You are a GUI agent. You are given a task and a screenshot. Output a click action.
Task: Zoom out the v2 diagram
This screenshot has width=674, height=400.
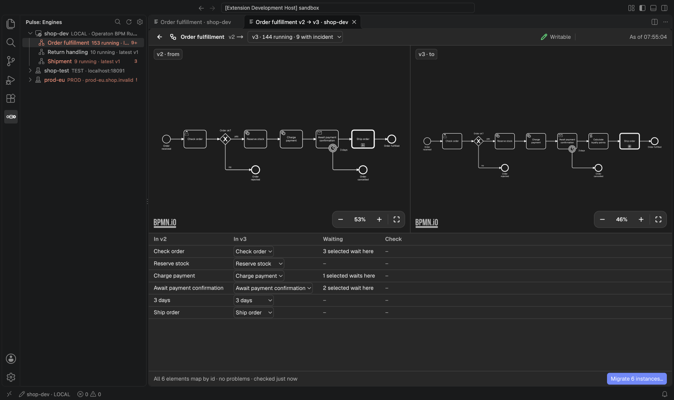click(340, 220)
